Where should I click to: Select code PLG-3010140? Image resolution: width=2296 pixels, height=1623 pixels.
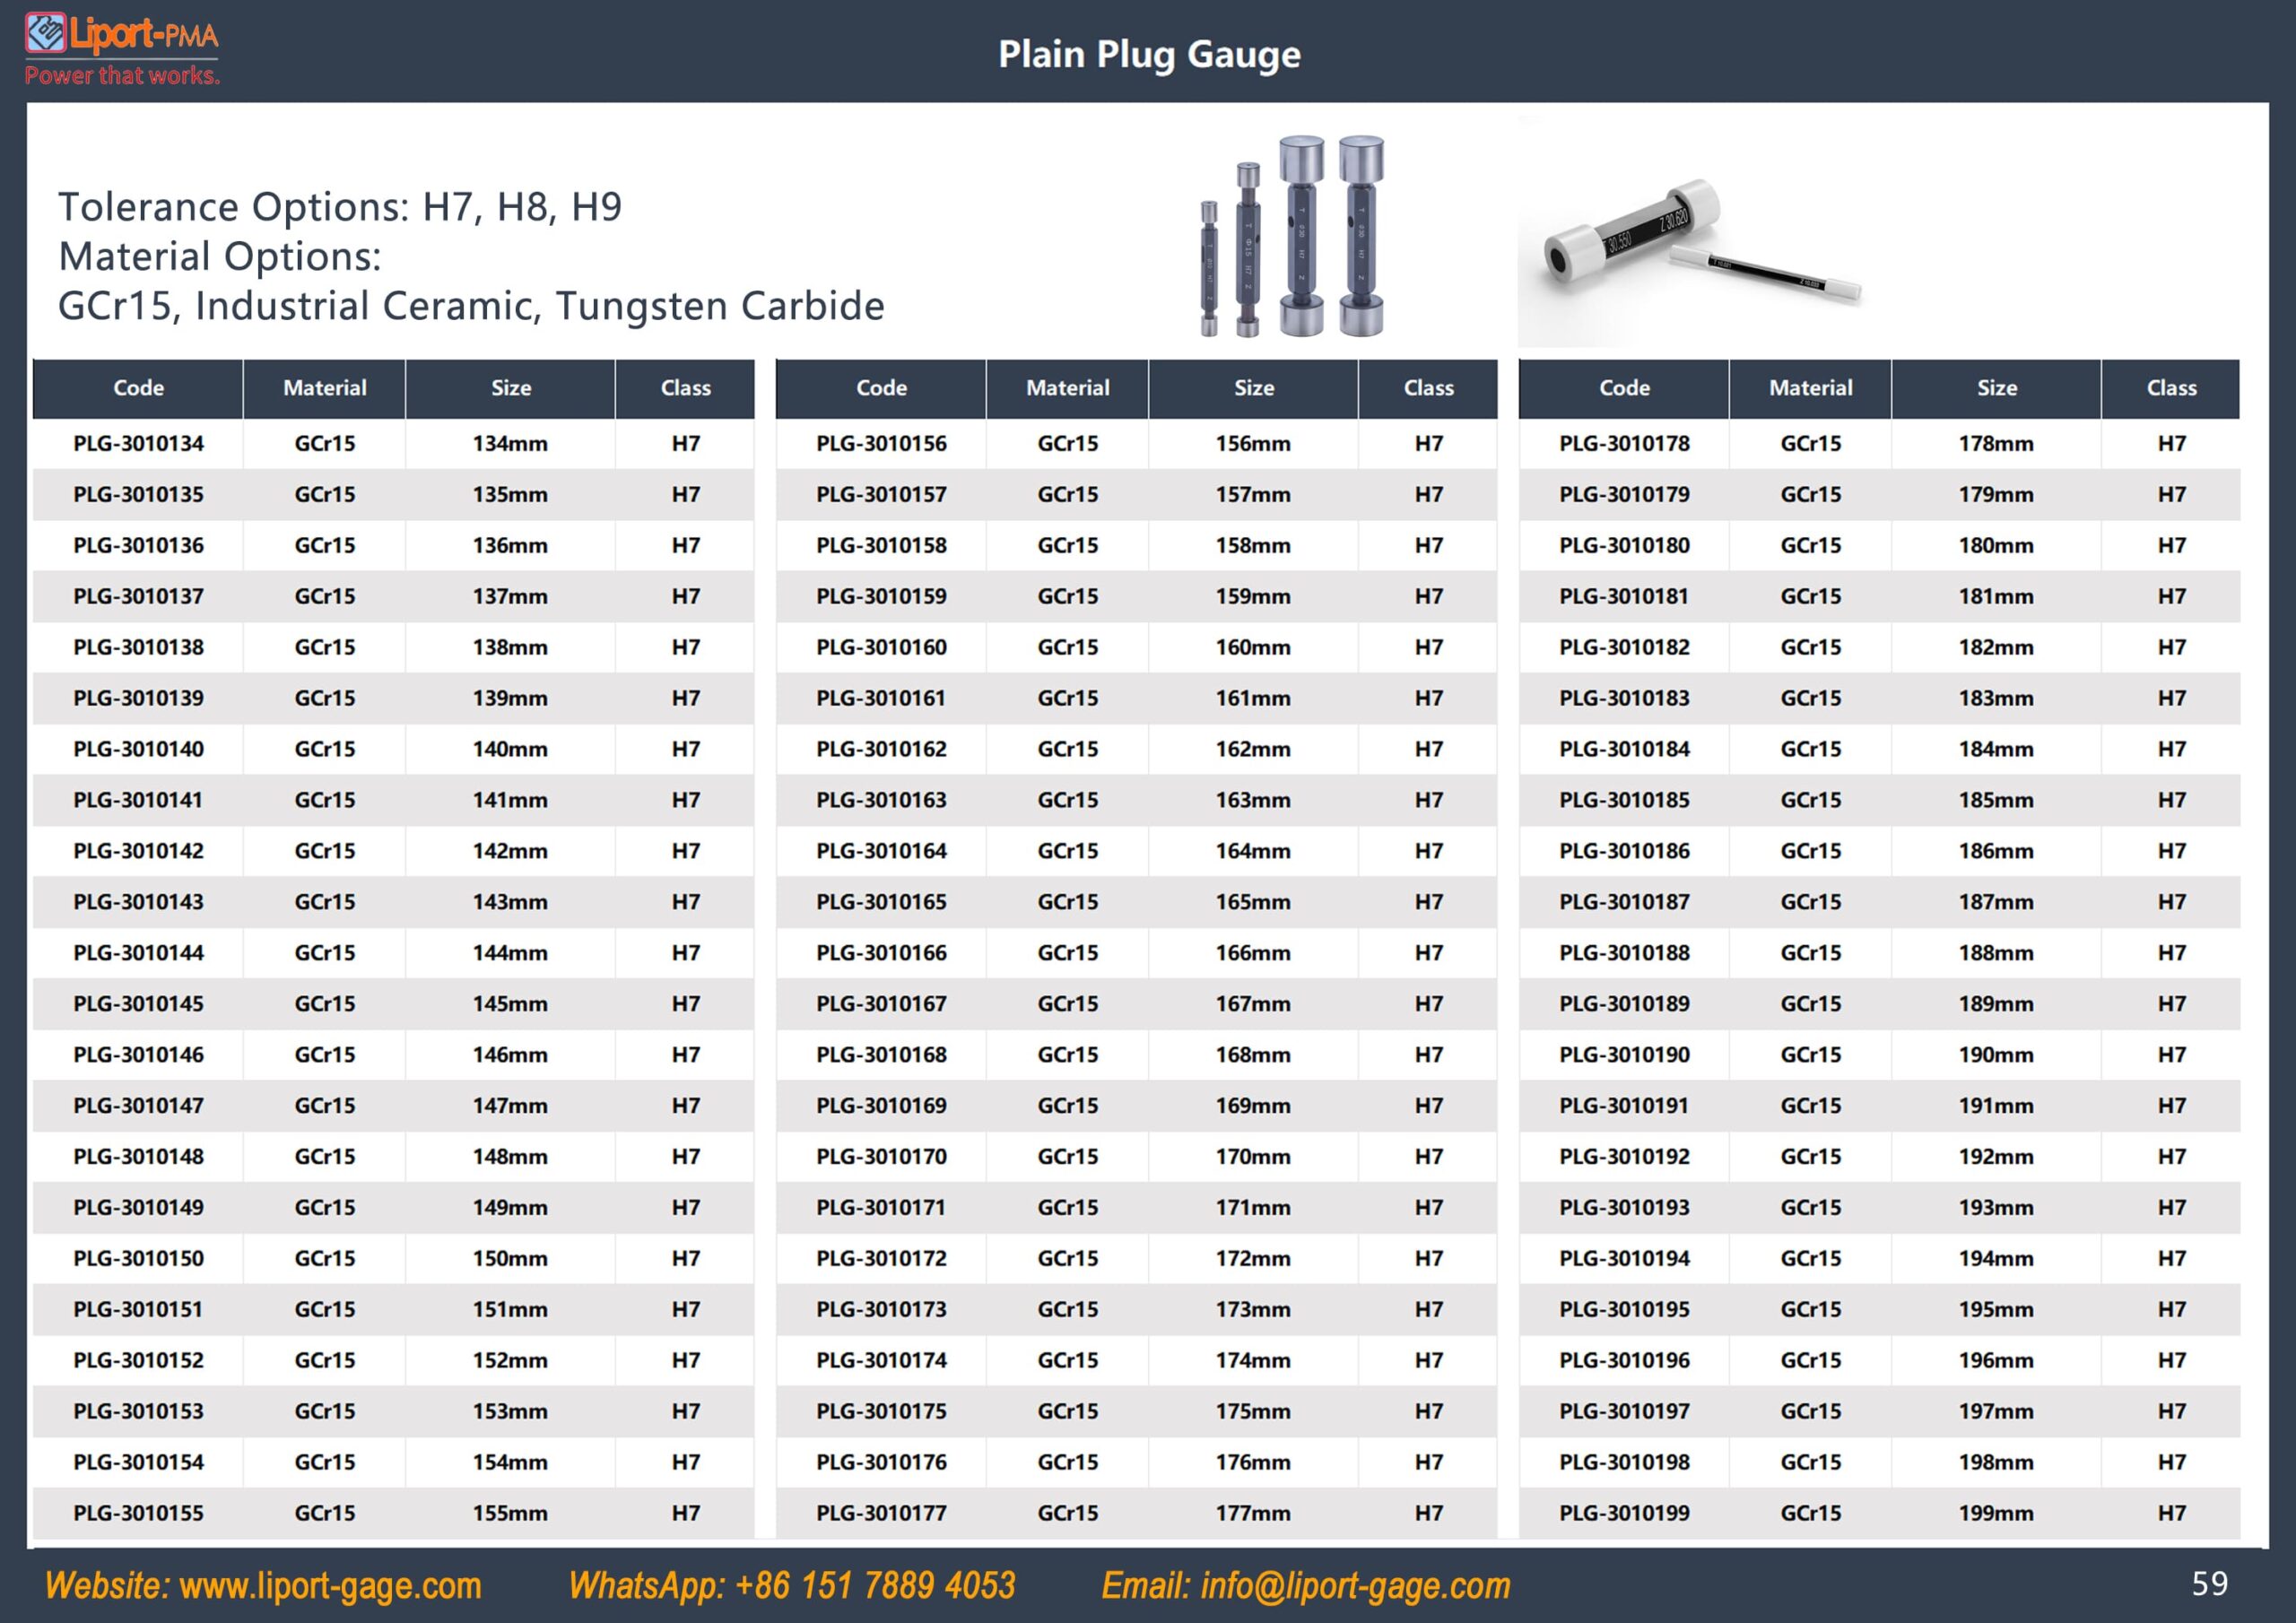point(138,749)
